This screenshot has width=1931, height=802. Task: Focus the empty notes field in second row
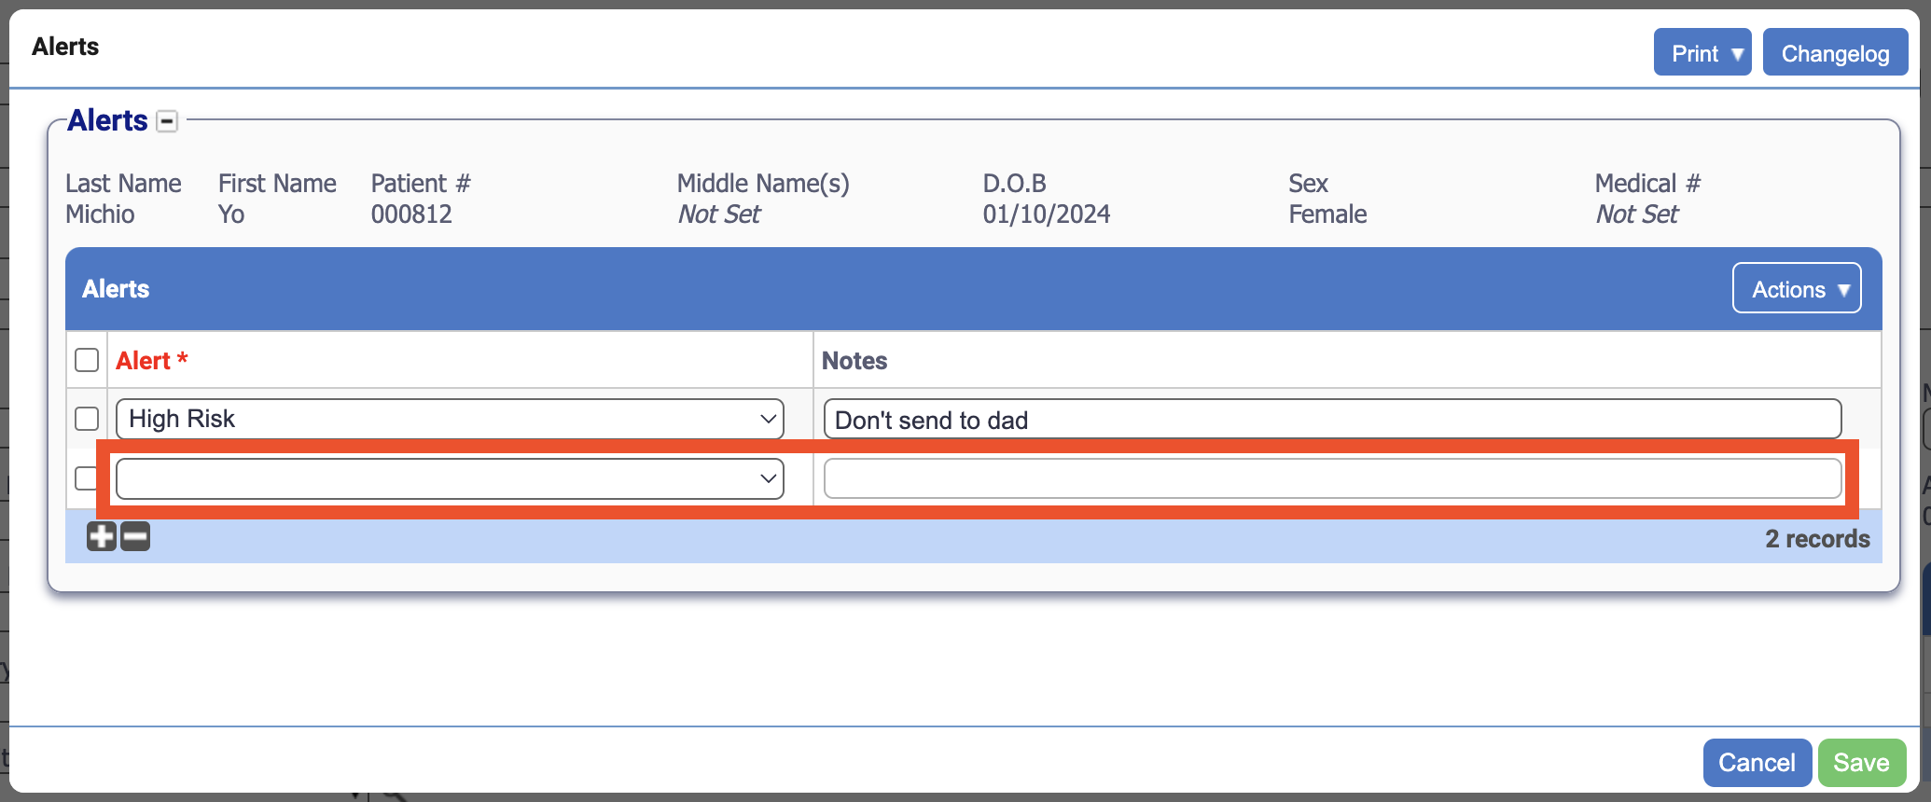[1331, 479]
